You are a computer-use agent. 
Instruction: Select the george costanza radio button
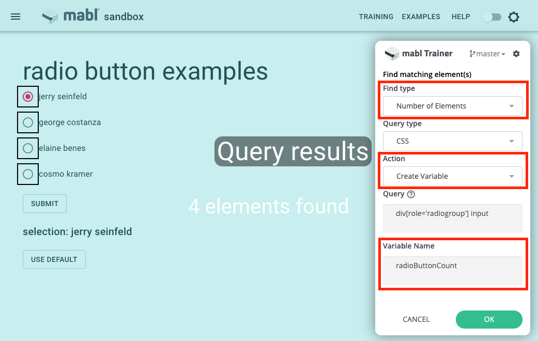[27, 122]
